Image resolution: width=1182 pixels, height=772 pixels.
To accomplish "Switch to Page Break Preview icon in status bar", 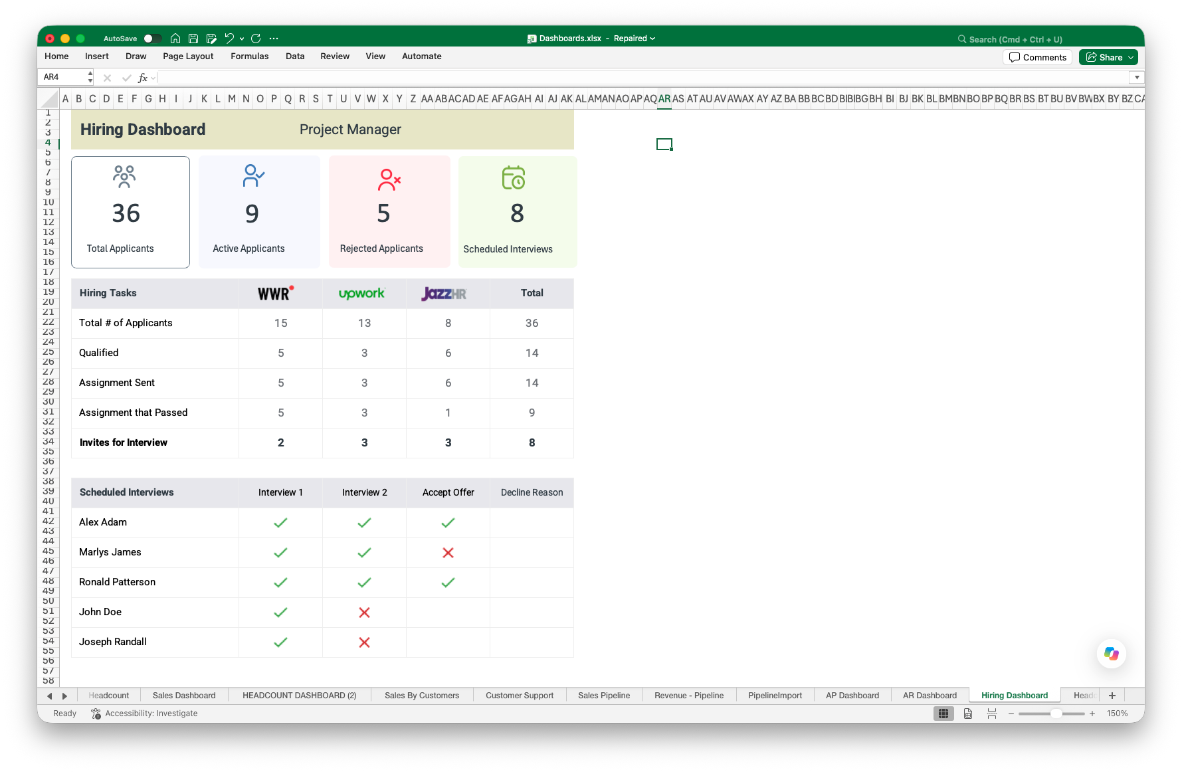I will pyautogui.click(x=992, y=714).
